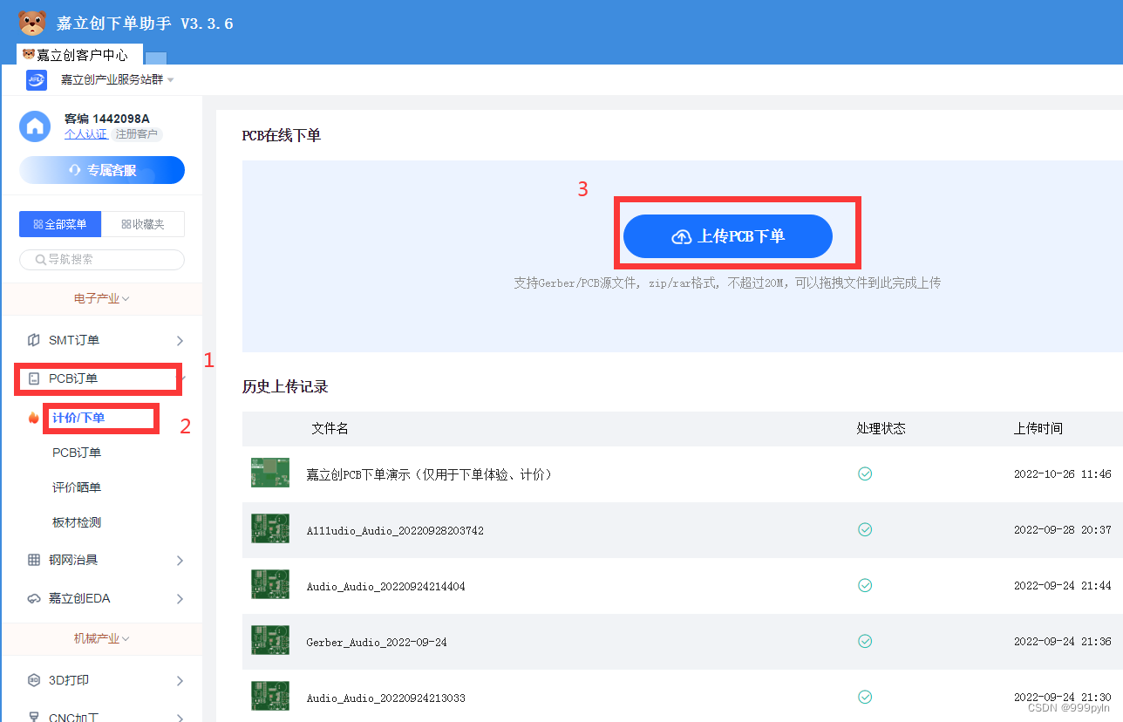Screen dimensions: 1123x722
Task: Click the SMT订单 book icon
Action: (34, 340)
